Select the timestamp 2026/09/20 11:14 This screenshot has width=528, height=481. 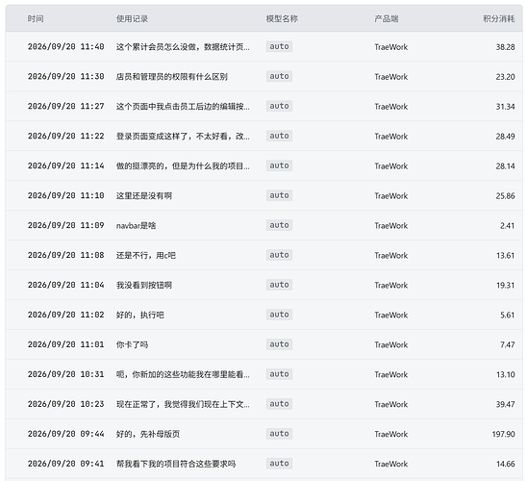(x=65, y=165)
